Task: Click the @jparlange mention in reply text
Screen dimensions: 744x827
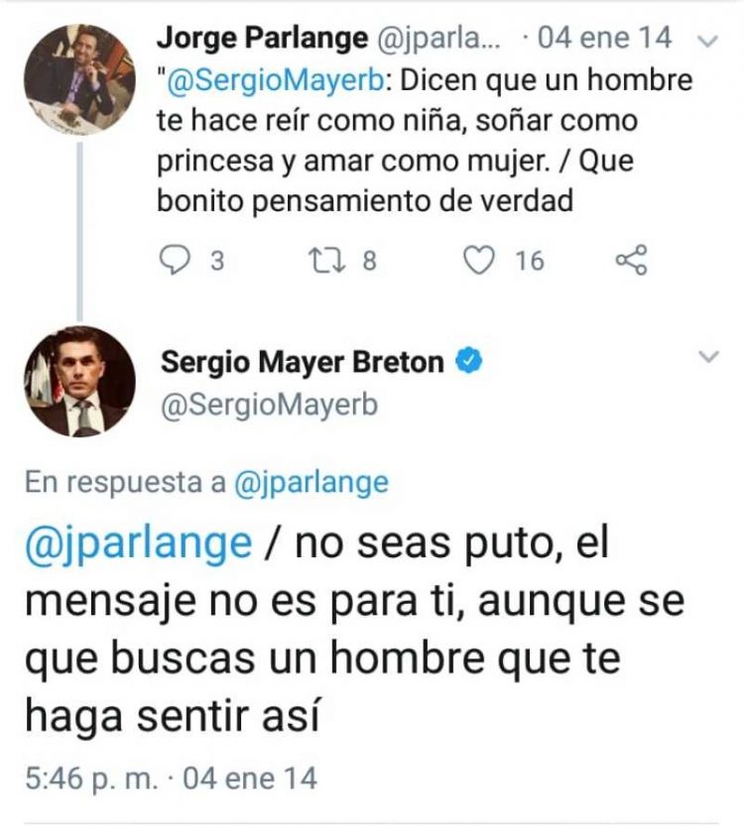Action: (139, 544)
